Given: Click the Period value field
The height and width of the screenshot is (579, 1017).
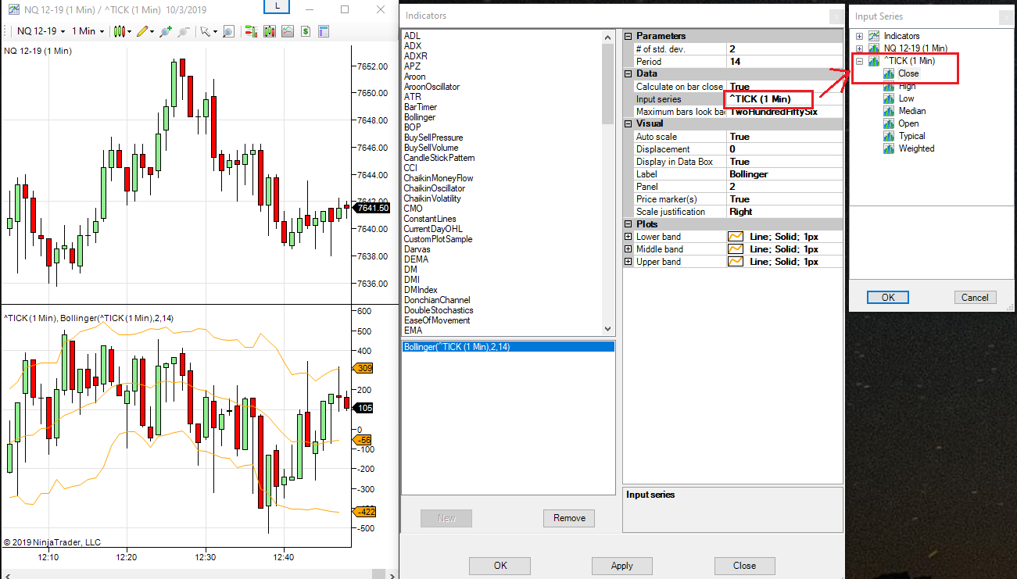Looking at the screenshot, I should pos(784,62).
